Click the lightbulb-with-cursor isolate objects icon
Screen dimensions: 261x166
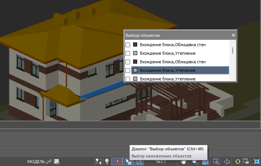pos(98,161)
